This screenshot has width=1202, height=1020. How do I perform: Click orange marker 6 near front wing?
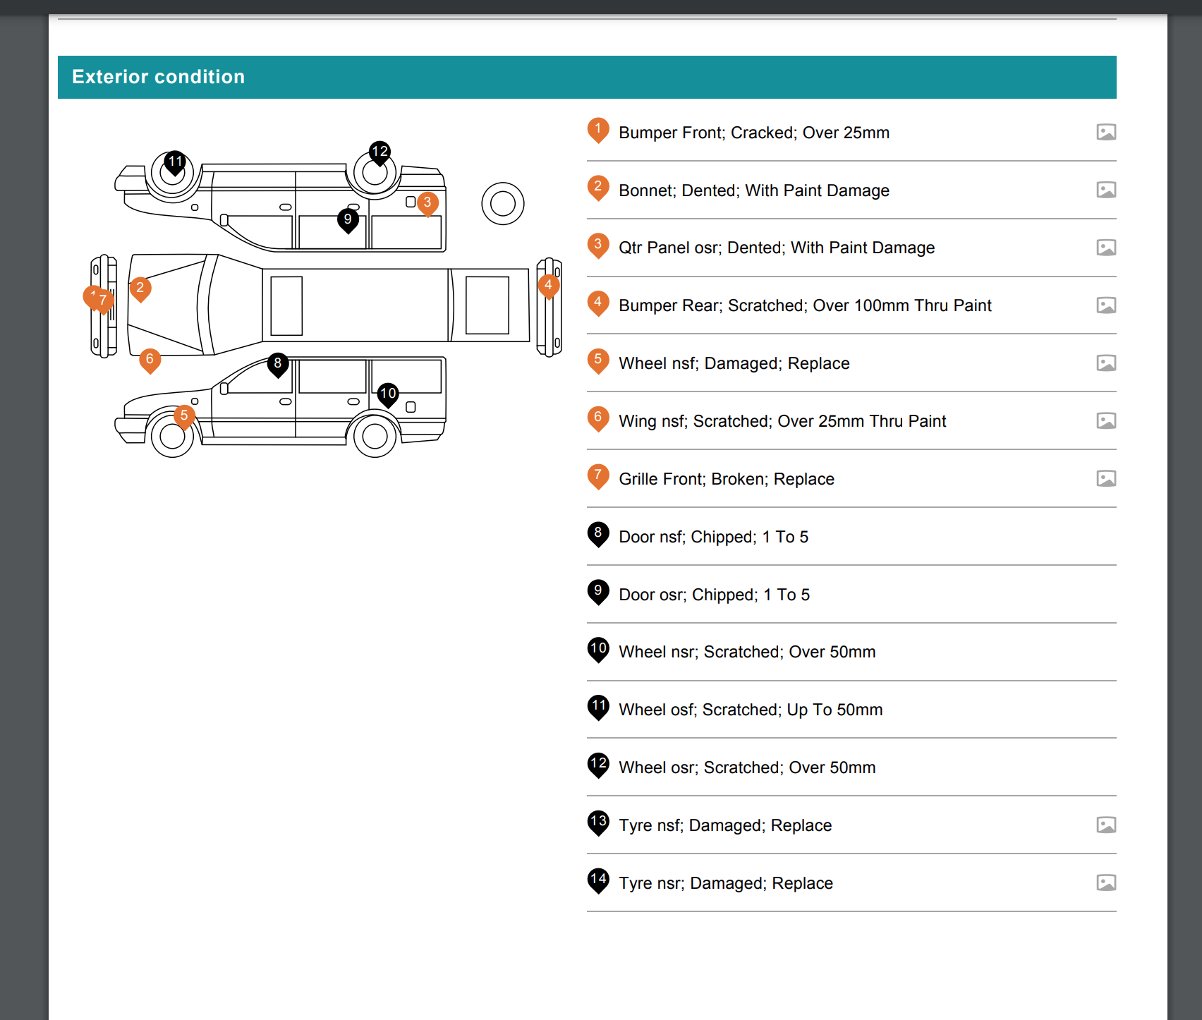point(150,360)
